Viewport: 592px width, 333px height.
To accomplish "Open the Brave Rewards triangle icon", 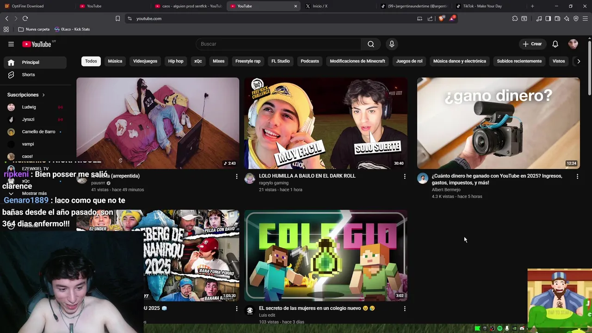I will (x=452, y=18).
